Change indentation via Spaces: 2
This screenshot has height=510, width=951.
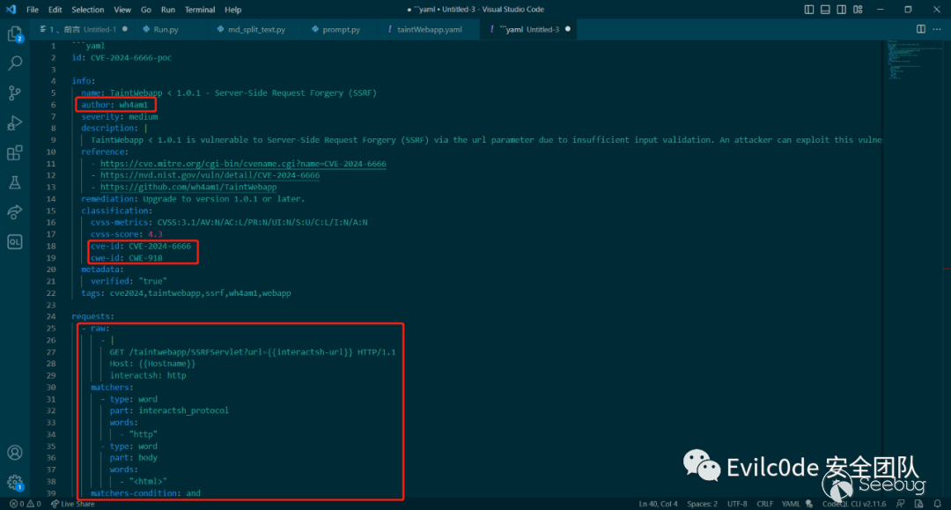point(703,504)
